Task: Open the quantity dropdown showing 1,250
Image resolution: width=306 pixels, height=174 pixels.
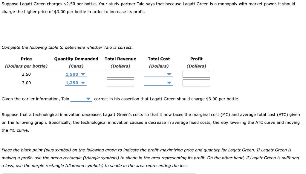Action: [x=76, y=83]
